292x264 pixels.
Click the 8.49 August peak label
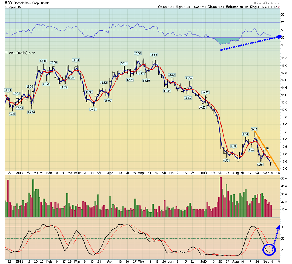coord(254,129)
